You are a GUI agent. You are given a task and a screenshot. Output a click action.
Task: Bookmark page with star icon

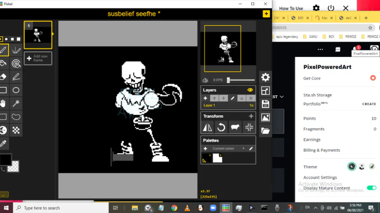[x=370, y=27]
